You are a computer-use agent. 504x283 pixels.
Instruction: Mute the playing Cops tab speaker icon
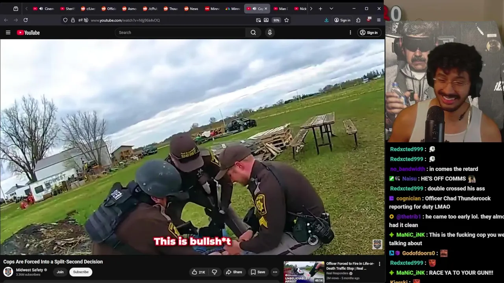[254, 9]
